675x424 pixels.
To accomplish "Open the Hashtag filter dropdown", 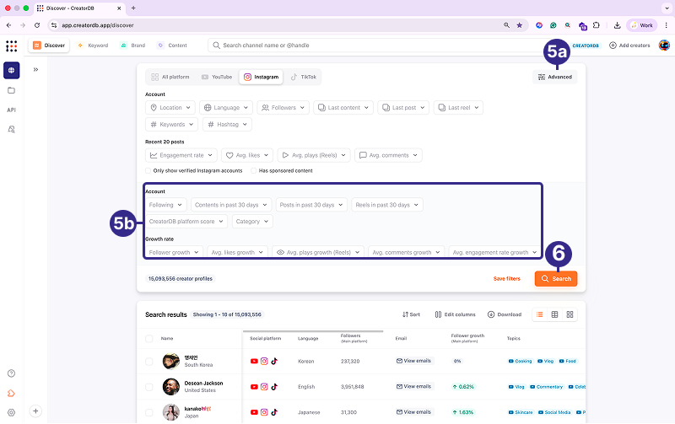I will (227, 124).
